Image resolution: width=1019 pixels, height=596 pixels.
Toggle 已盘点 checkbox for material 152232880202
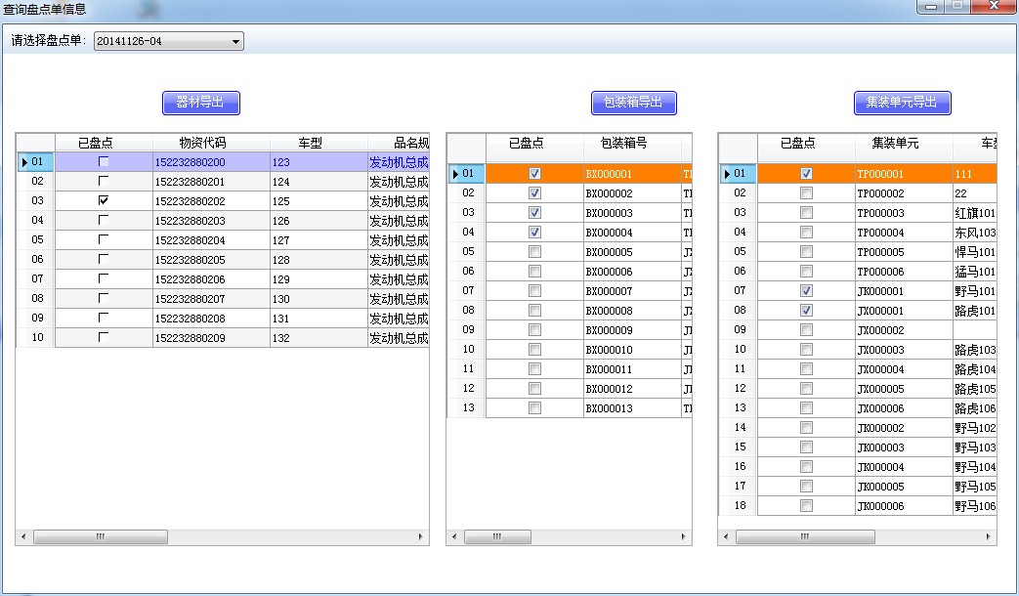[104, 200]
